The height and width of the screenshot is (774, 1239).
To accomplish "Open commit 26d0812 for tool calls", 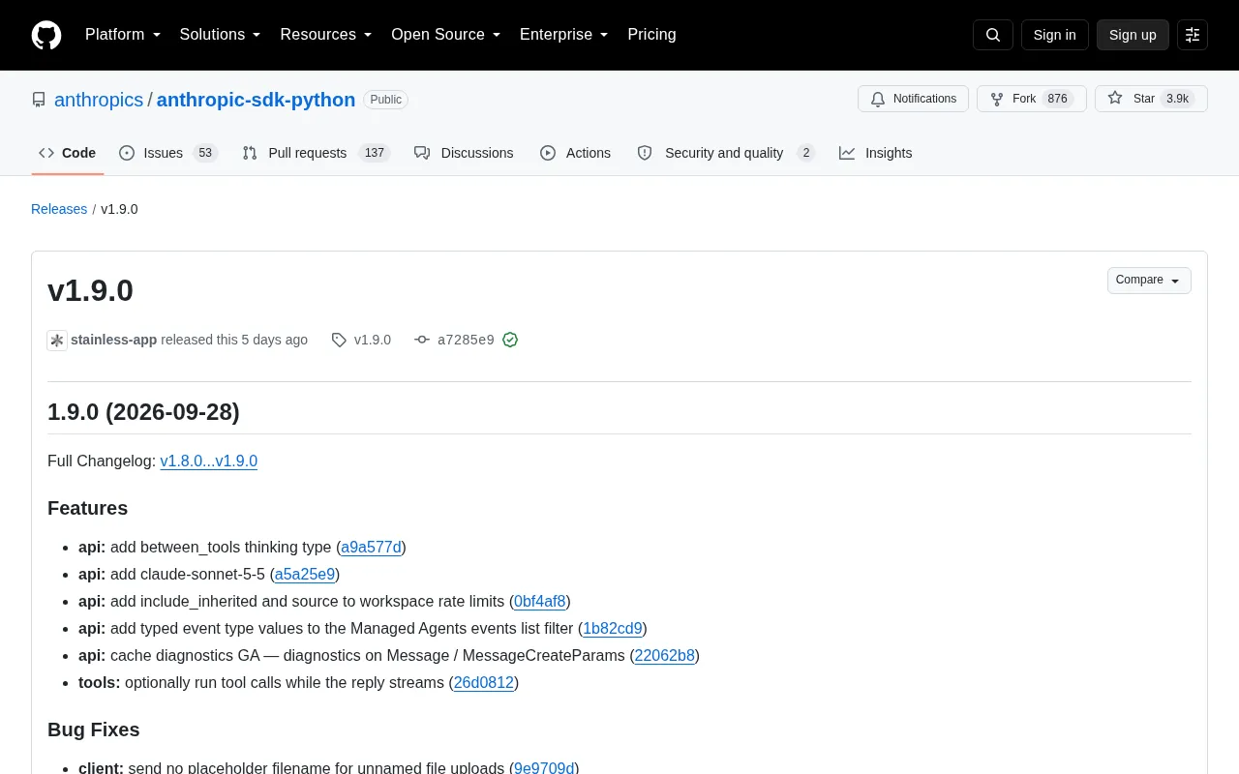I will (x=484, y=683).
